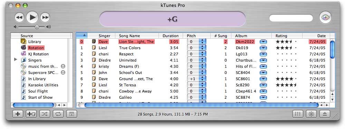Image resolution: width=345 pixels, height=129 pixels.
Task: Select the song 'Galileo'
Action: [125, 97]
